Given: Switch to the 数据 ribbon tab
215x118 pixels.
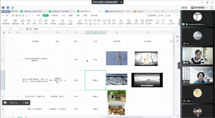Looking at the screenshot, I should 71,15.
